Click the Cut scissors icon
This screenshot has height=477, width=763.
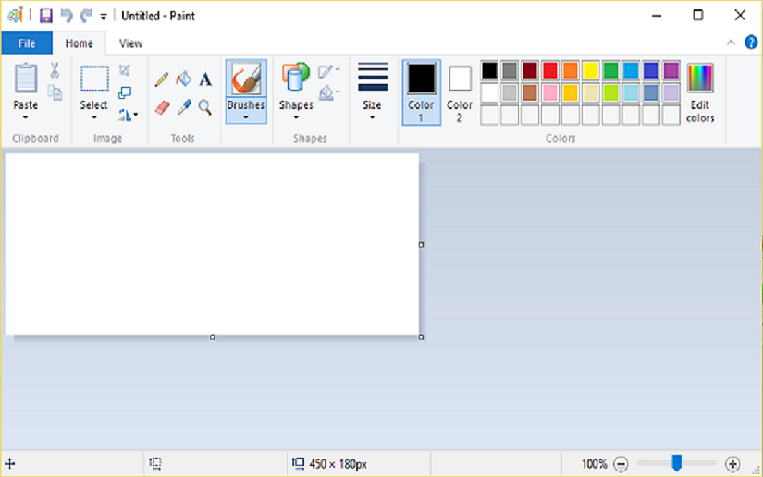click(x=55, y=70)
